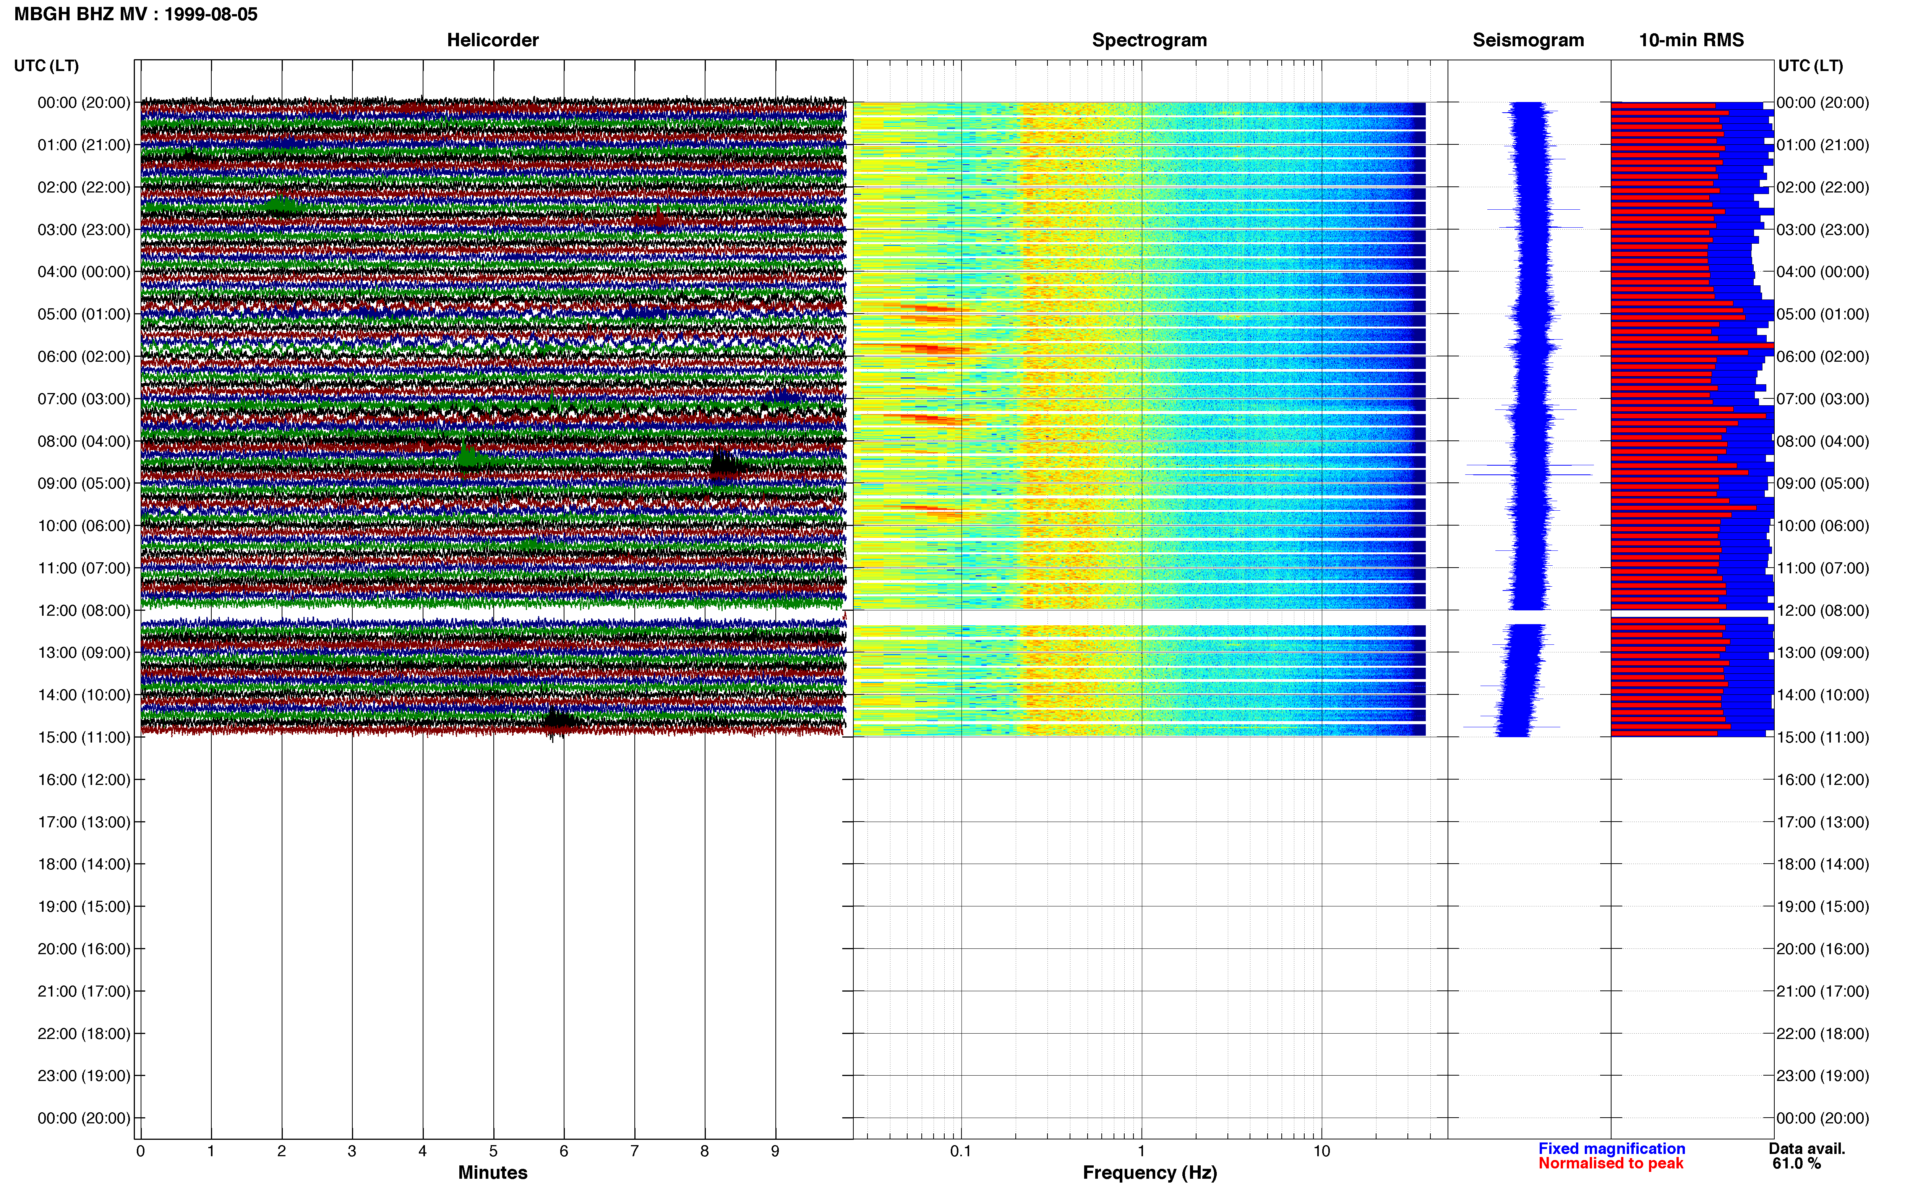Click frequency tick label 0.1
Viewport: 1918px width, 1199px height.
(x=961, y=1151)
